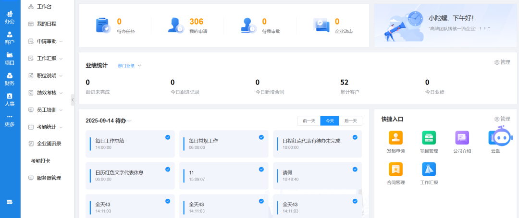519x218 pixels.
Task: Toggle the checkmark on 请假 task
Action: tap(355, 170)
